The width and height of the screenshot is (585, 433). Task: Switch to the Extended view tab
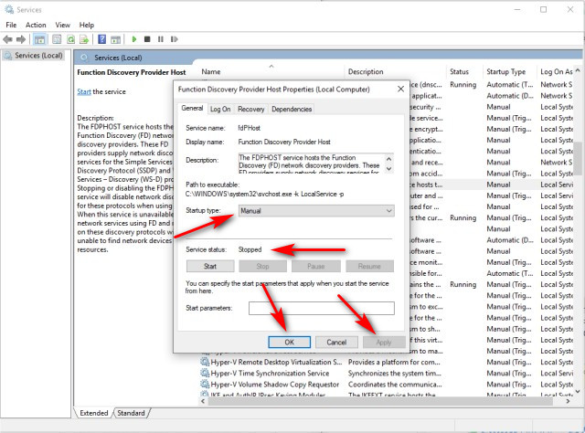pyautogui.click(x=93, y=413)
